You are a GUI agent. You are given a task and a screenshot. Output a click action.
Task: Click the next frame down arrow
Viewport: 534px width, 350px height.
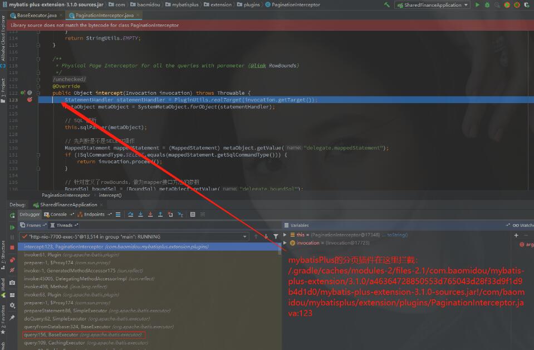tap(266, 236)
